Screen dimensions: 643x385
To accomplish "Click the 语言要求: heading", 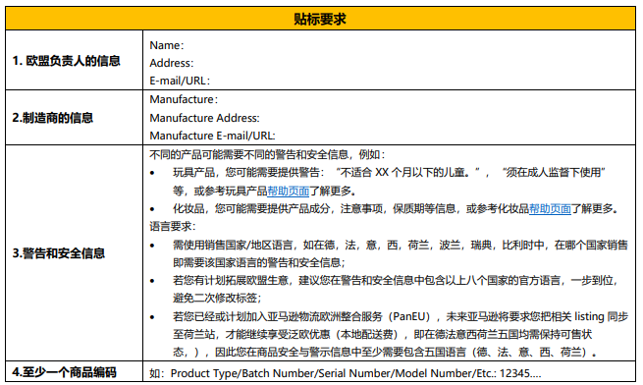I will click(x=173, y=226).
